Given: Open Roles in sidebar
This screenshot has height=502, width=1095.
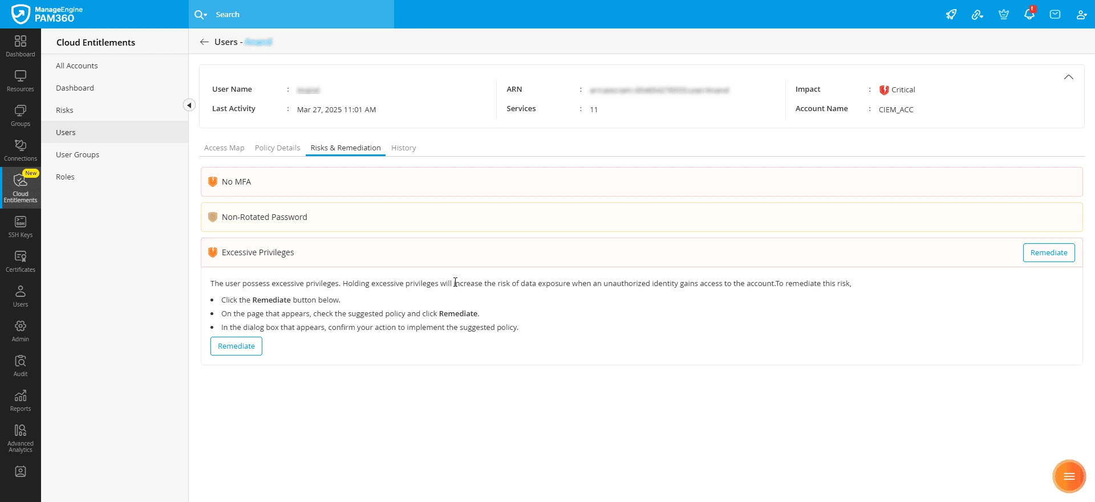Looking at the screenshot, I should click(x=115, y=177).
